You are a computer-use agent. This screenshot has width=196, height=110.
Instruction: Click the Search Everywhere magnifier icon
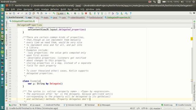pyautogui.click(x=190, y=13)
